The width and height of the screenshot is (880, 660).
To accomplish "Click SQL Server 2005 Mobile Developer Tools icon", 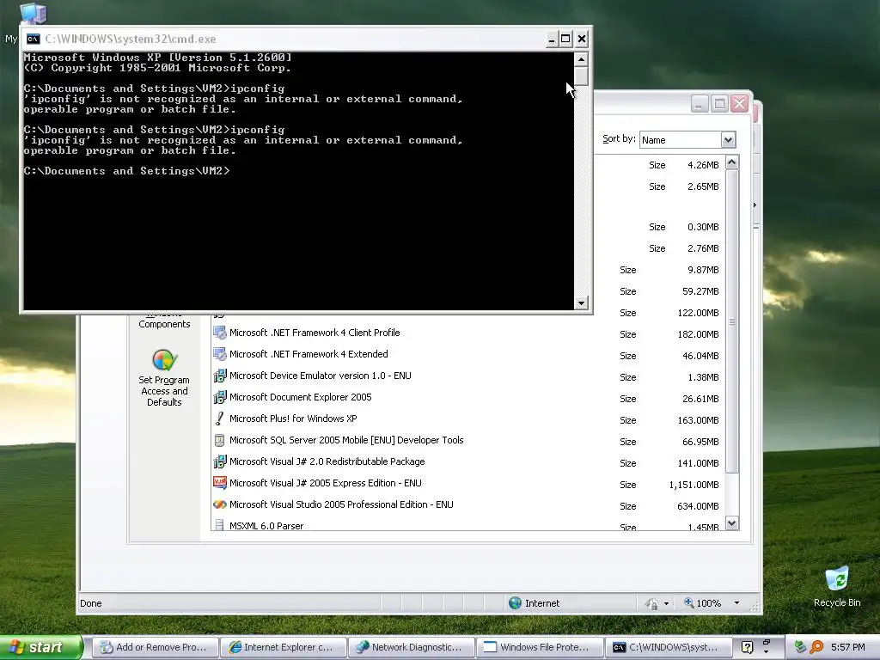I will (219, 440).
